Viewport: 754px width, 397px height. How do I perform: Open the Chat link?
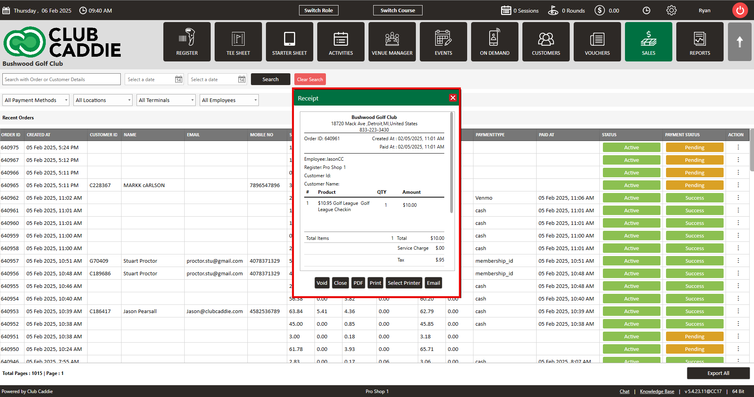(x=625, y=391)
